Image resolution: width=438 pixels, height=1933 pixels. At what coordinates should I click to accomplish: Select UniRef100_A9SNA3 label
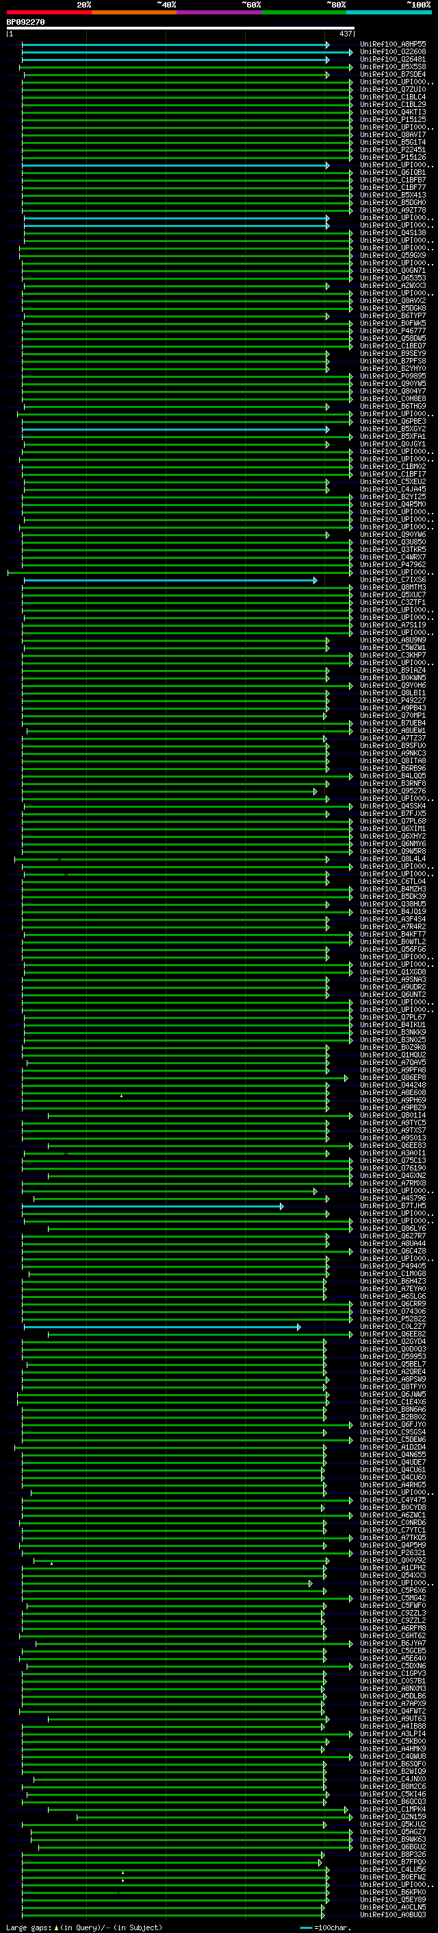tap(393, 979)
